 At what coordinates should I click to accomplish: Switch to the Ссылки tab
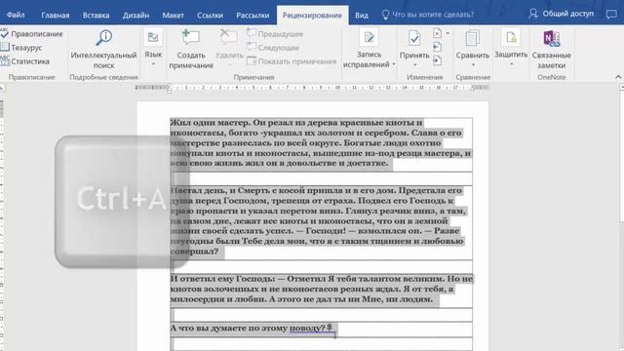coord(211,16)
